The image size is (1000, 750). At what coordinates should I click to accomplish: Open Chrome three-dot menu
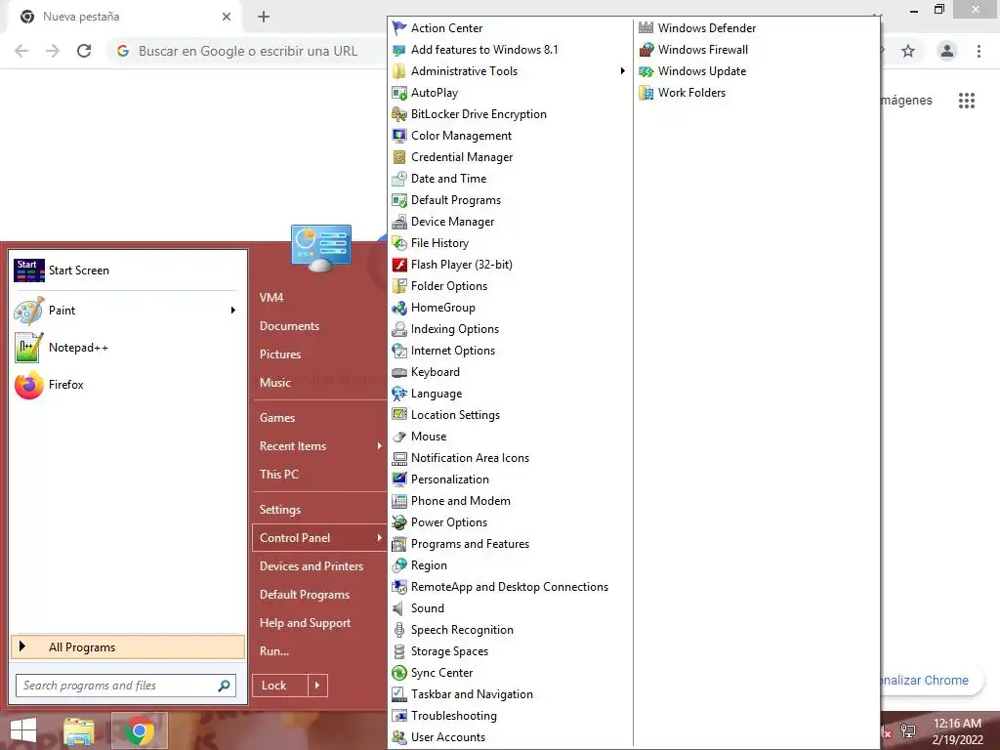[x=979, y=51]
